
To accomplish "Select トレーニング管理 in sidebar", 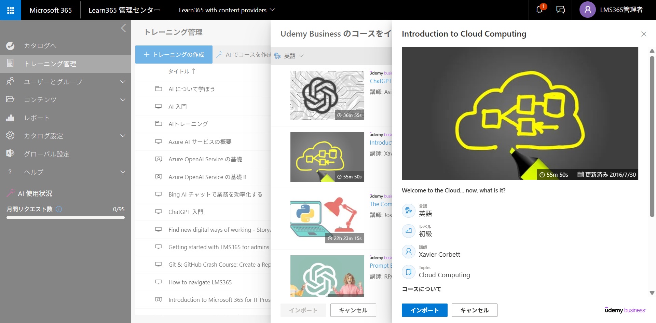I will pyautogui.click(x=66, y=64).
